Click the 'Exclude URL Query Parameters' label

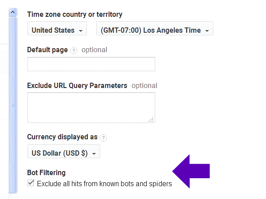(x=77, y=86)
